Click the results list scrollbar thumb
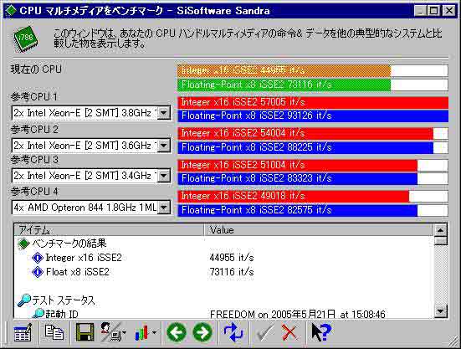 pyautogui.click(x=440, y=241)
